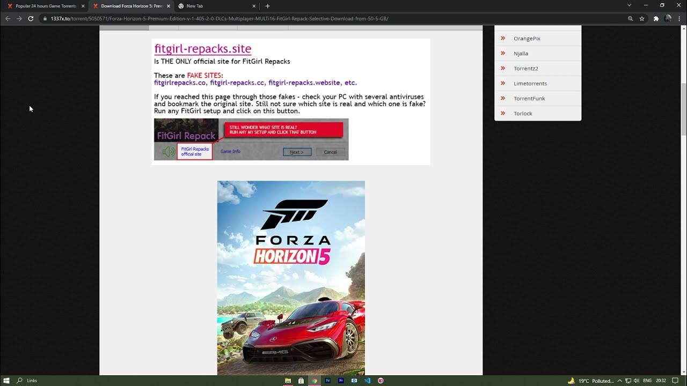Click the FitGirl Repack banner image

(x=251, y=139)
